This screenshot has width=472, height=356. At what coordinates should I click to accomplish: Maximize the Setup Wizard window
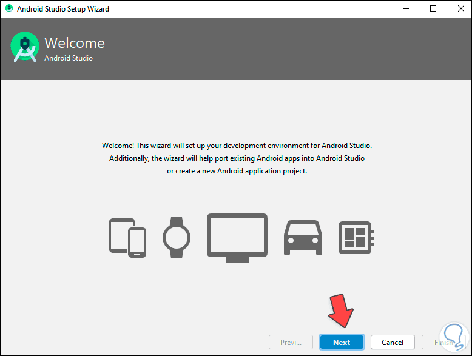click(x=433, y=8)
